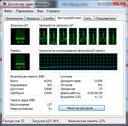Click the Загрузка ЦП 16 % gauge
This screenshot has height=126, width=128.
pyautogui.click(x=20, y=37)
